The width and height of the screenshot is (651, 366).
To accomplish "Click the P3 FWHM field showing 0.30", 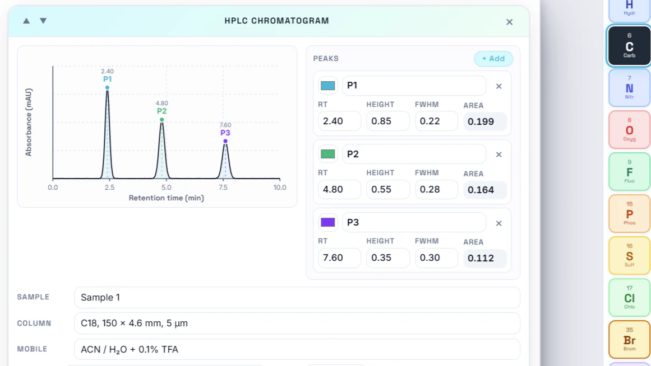I will [436, 258].
